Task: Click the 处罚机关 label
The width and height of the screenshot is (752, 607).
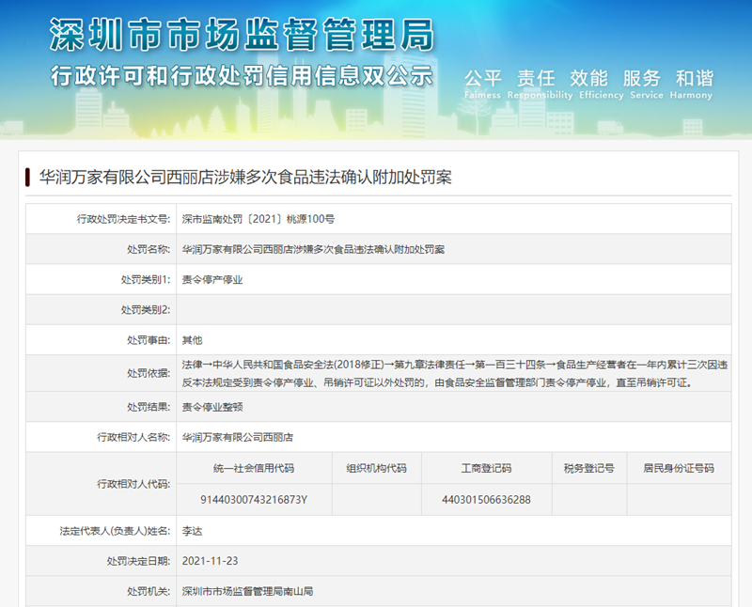Action: pyautogui.click(x=149, y=591)
